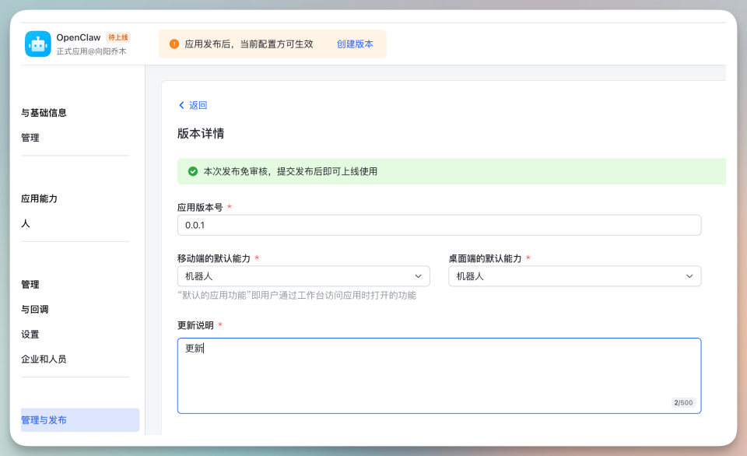The height and width of the screenshot is (456, 747).
Task: Select 应用能力 in the sidebar
Action: pyautogui.click(x=37, y=198)
